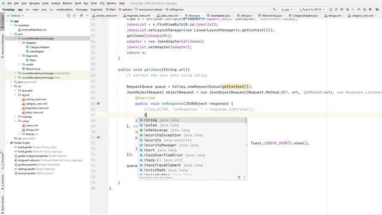
Task: Select AndroidManifest.xml in project tree
Action: [x=34, y=30]
